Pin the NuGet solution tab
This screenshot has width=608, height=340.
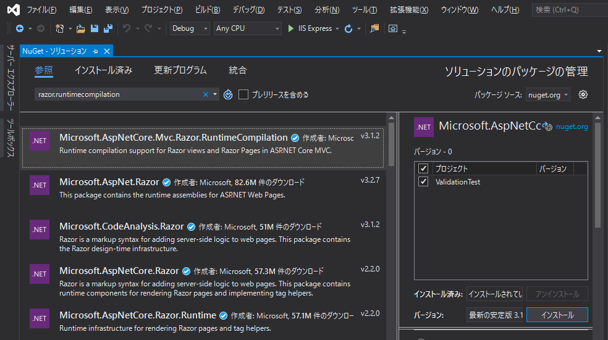click(x=95, y=51)
